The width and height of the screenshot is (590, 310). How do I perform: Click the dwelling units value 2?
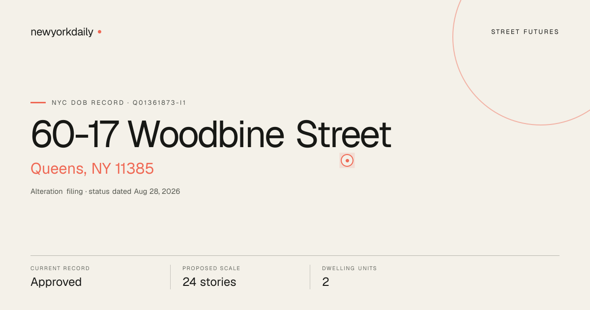coord(325,282)
